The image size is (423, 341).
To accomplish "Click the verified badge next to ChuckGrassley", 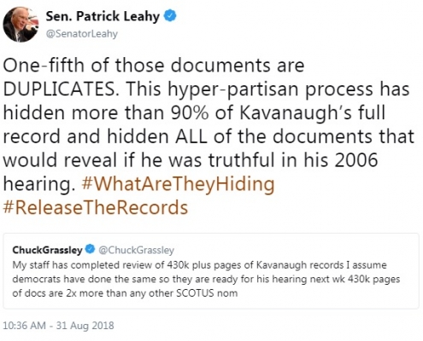I will [x=91, y=249].
